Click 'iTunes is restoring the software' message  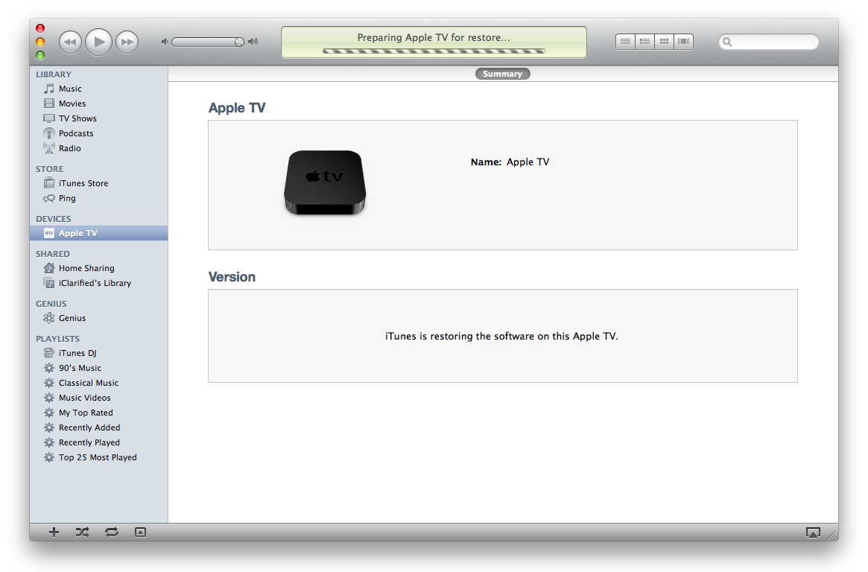point(501,337)
